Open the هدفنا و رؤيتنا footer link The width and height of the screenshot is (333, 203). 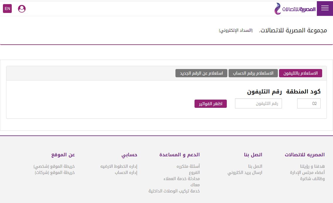(312, 166)
